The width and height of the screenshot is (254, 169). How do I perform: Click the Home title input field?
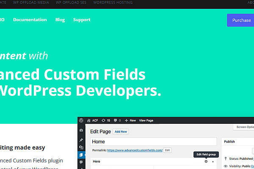154,142
